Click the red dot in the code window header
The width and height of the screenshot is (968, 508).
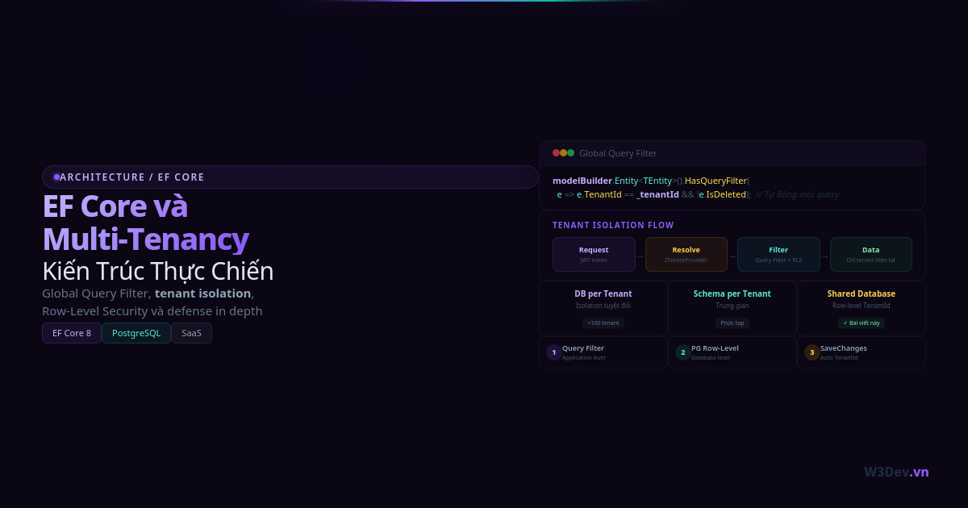556,153
